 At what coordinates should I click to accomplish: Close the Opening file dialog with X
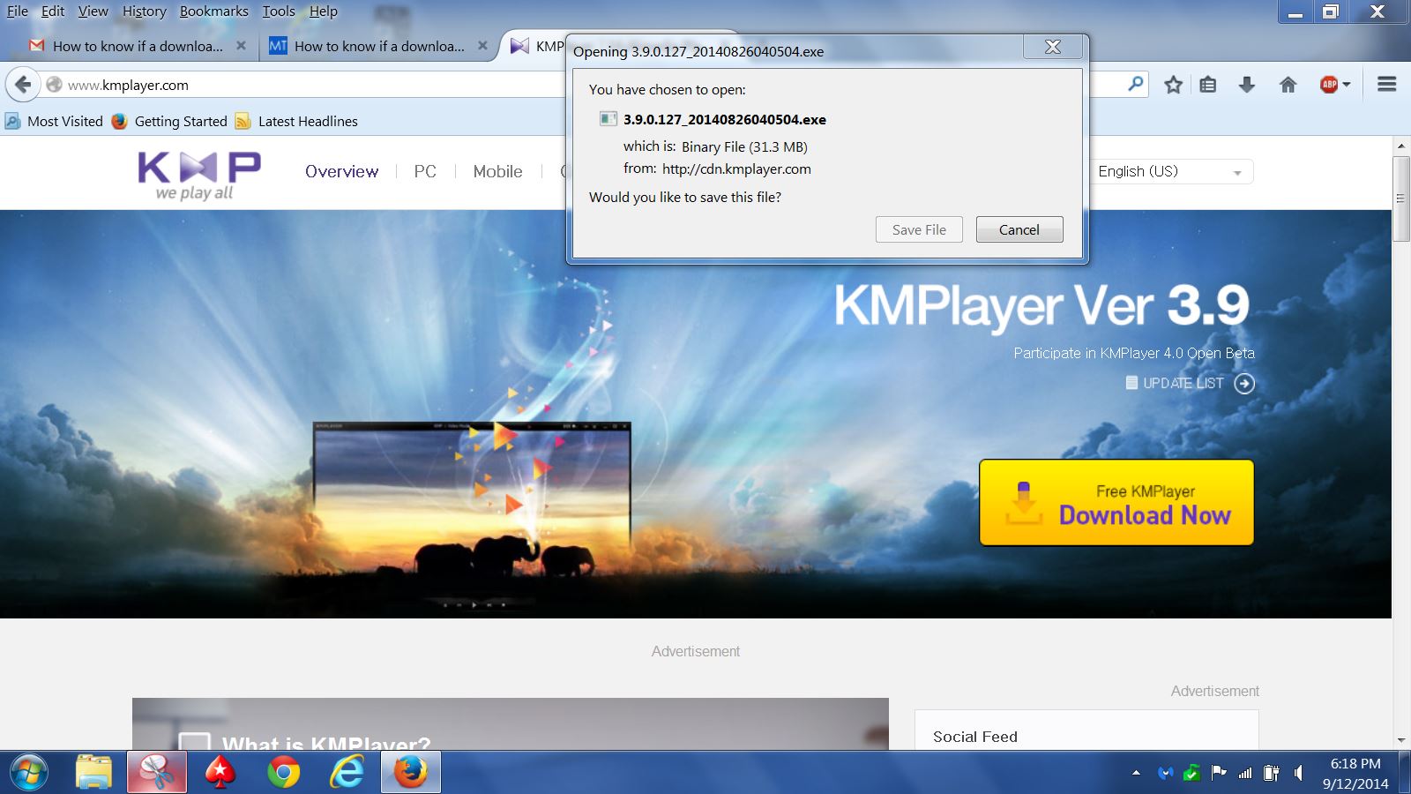[1053, 47]
